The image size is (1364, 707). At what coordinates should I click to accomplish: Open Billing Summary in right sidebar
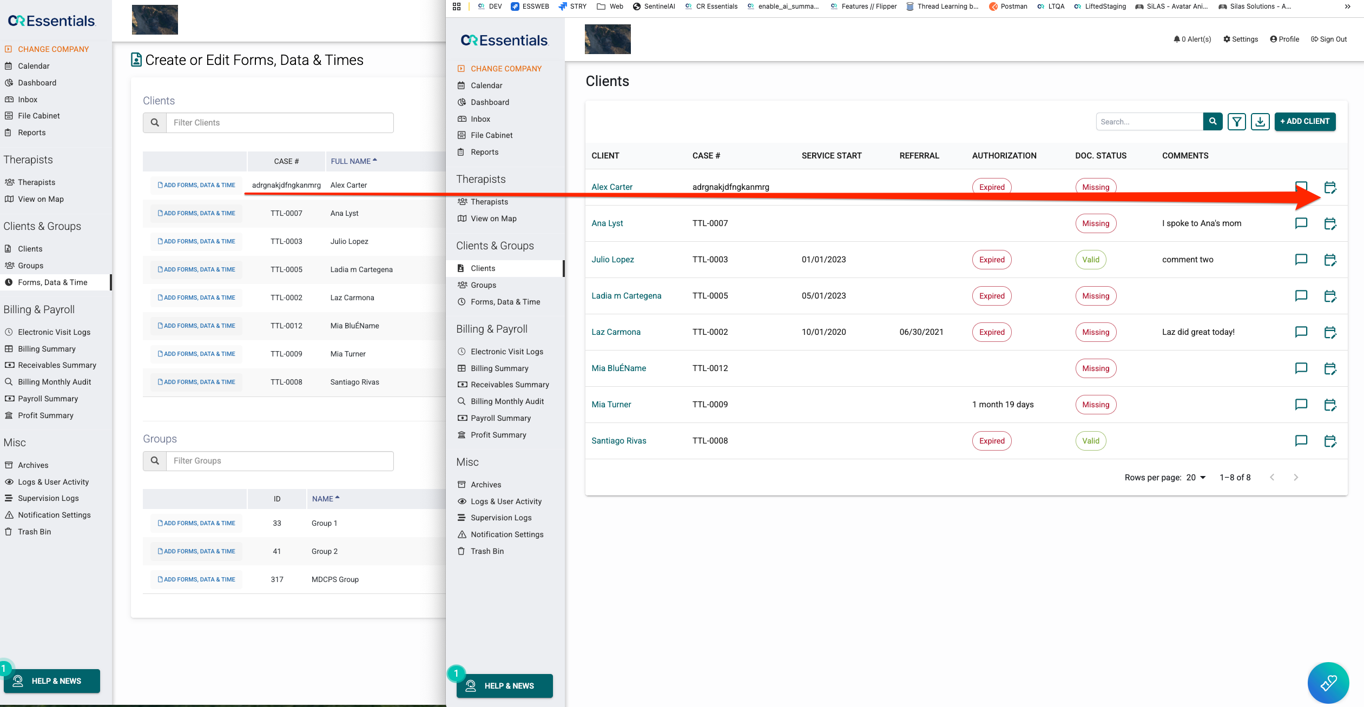tap(499, 368)
